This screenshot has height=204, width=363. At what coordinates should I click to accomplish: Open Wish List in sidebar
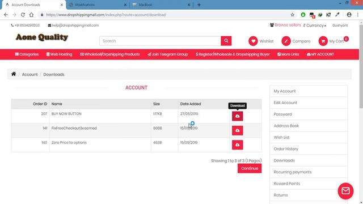[x=309, y=137]
